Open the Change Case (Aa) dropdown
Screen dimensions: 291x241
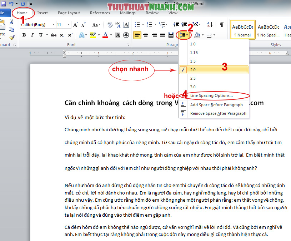pyautogui.click(x=96, y=25)
